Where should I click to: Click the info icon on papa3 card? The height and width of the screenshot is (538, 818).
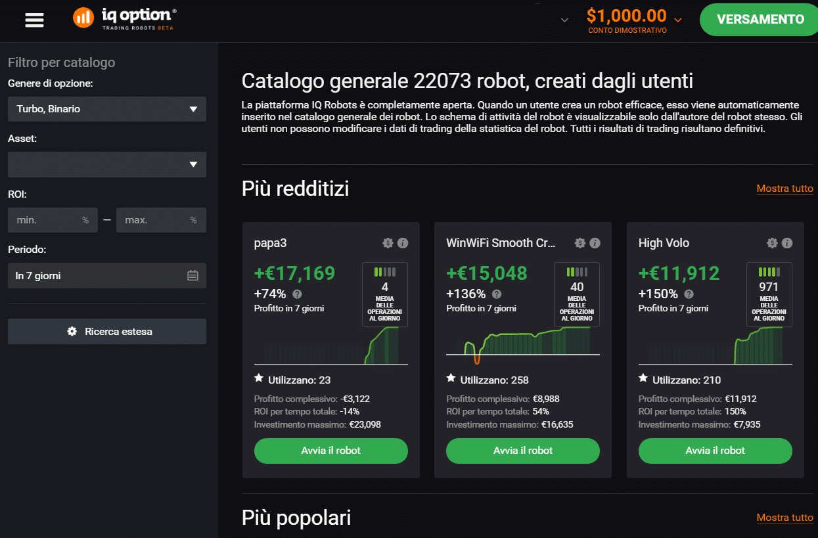coord(403,243)
